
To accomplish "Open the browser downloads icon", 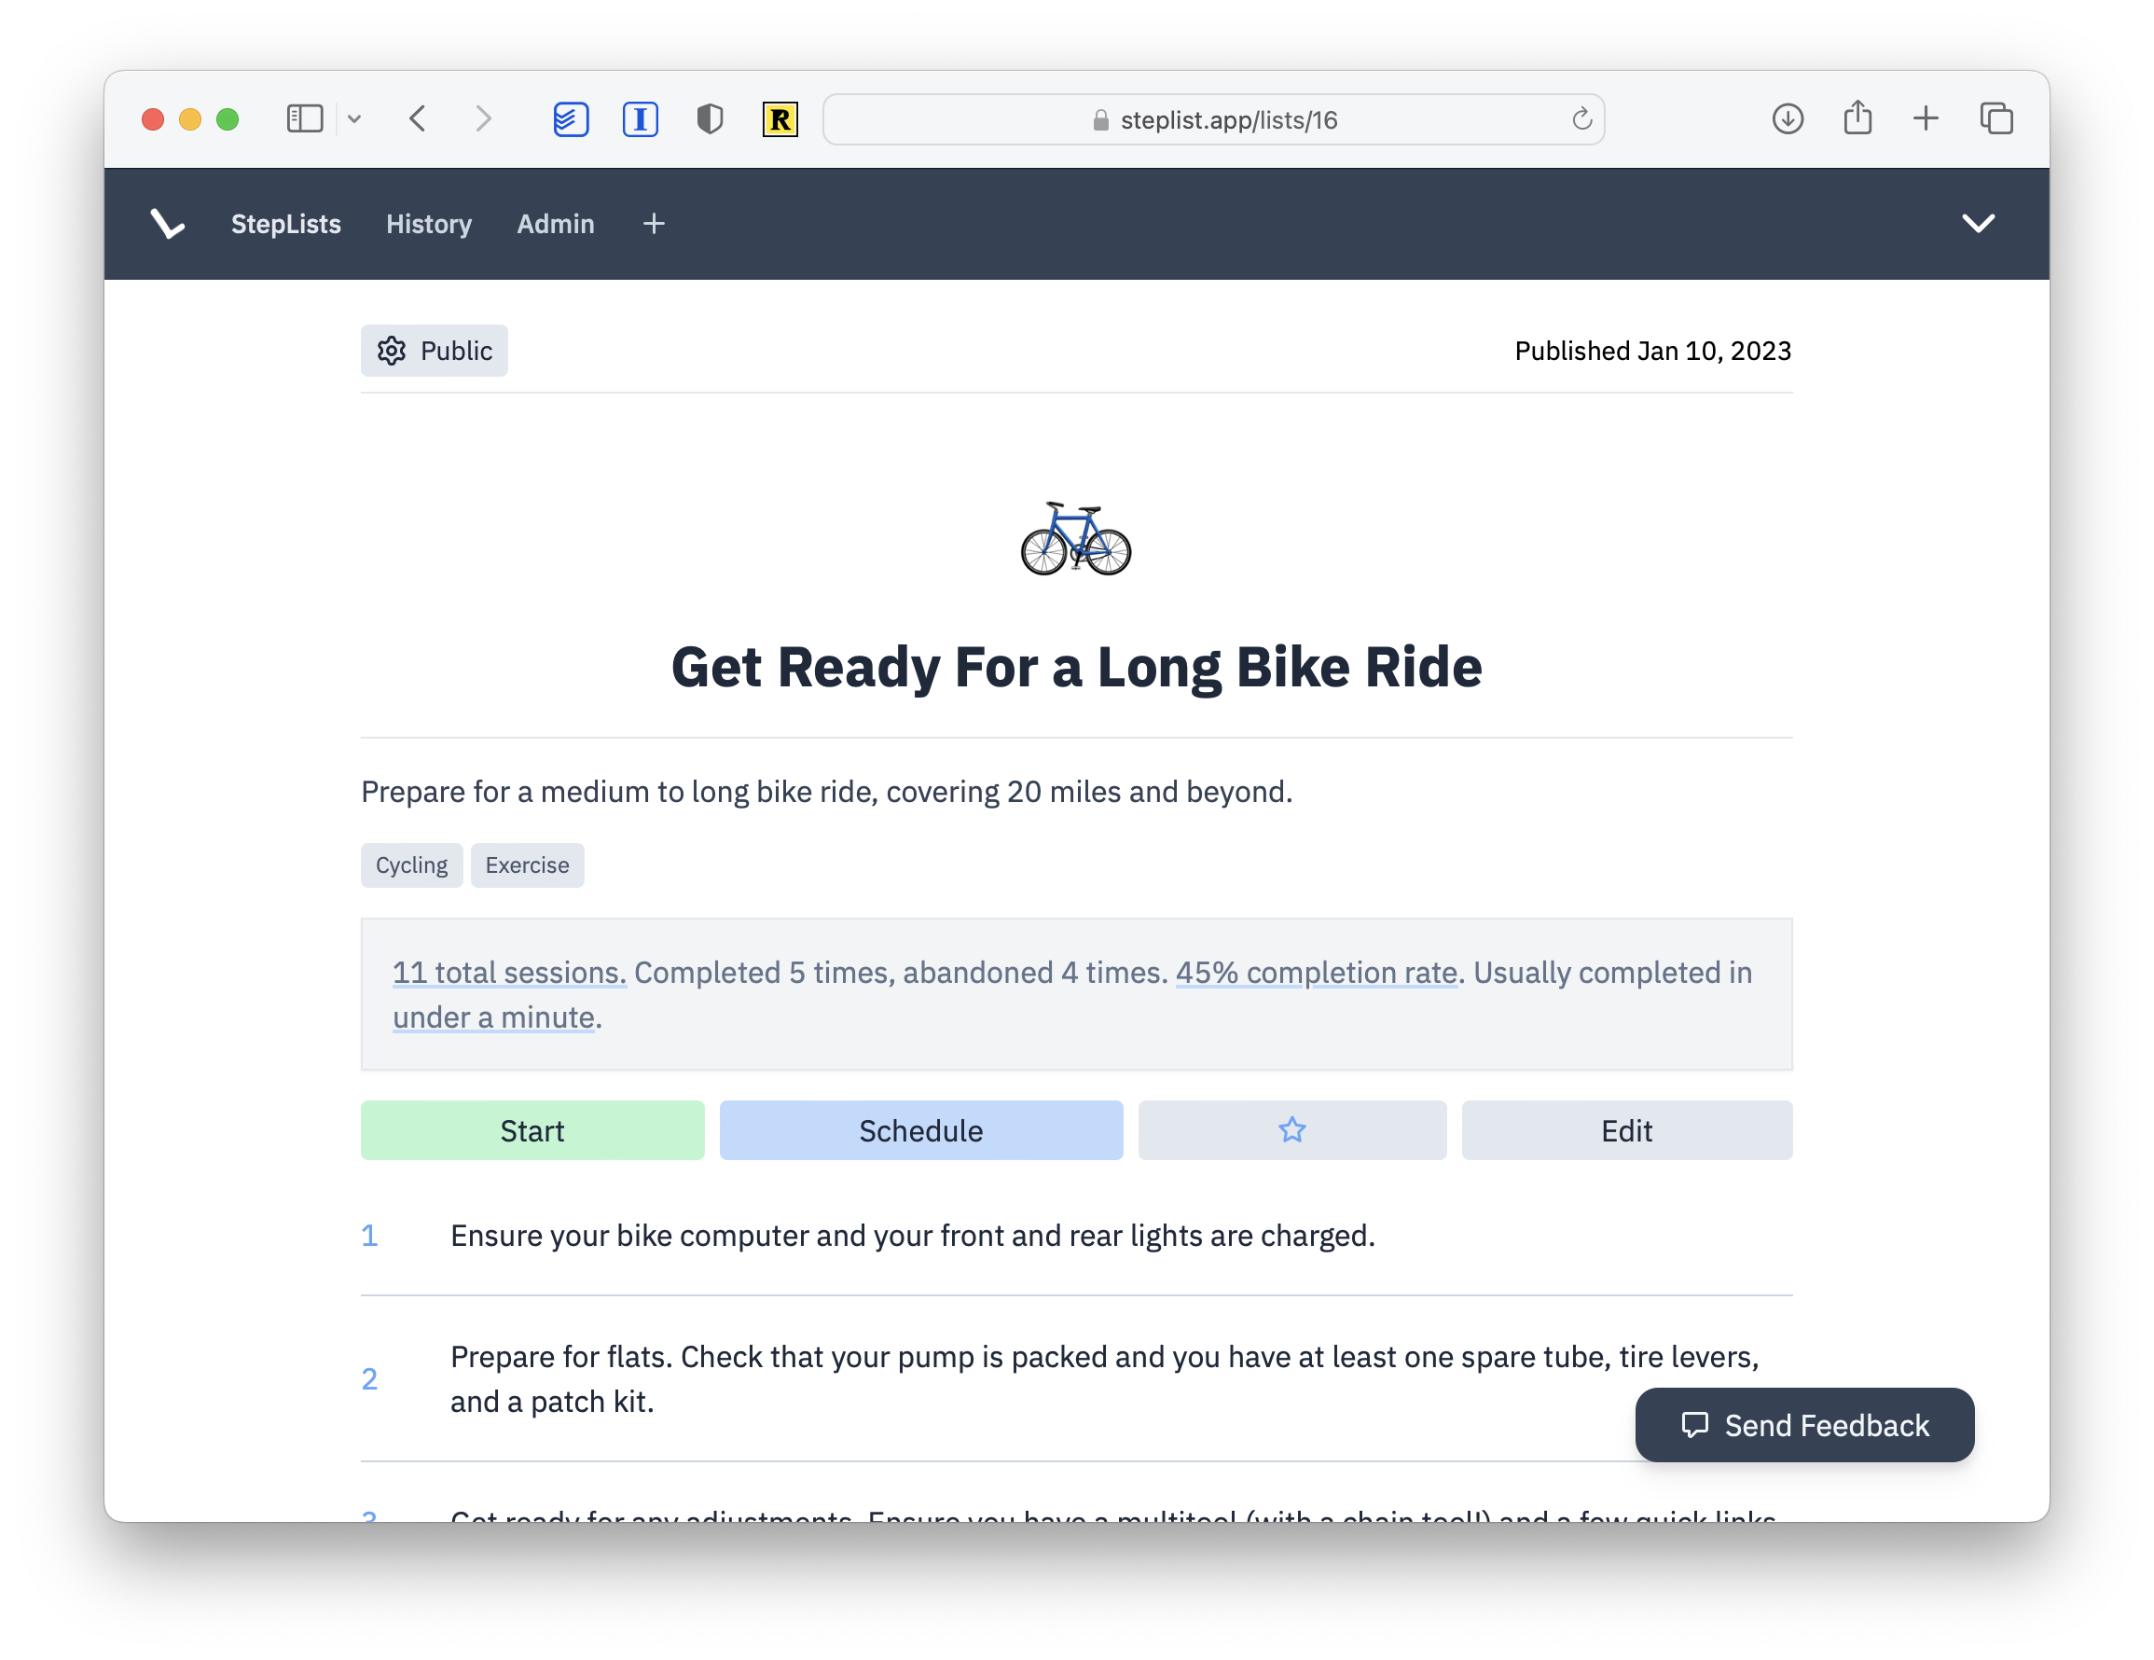I will click(x=1788, y=118).
